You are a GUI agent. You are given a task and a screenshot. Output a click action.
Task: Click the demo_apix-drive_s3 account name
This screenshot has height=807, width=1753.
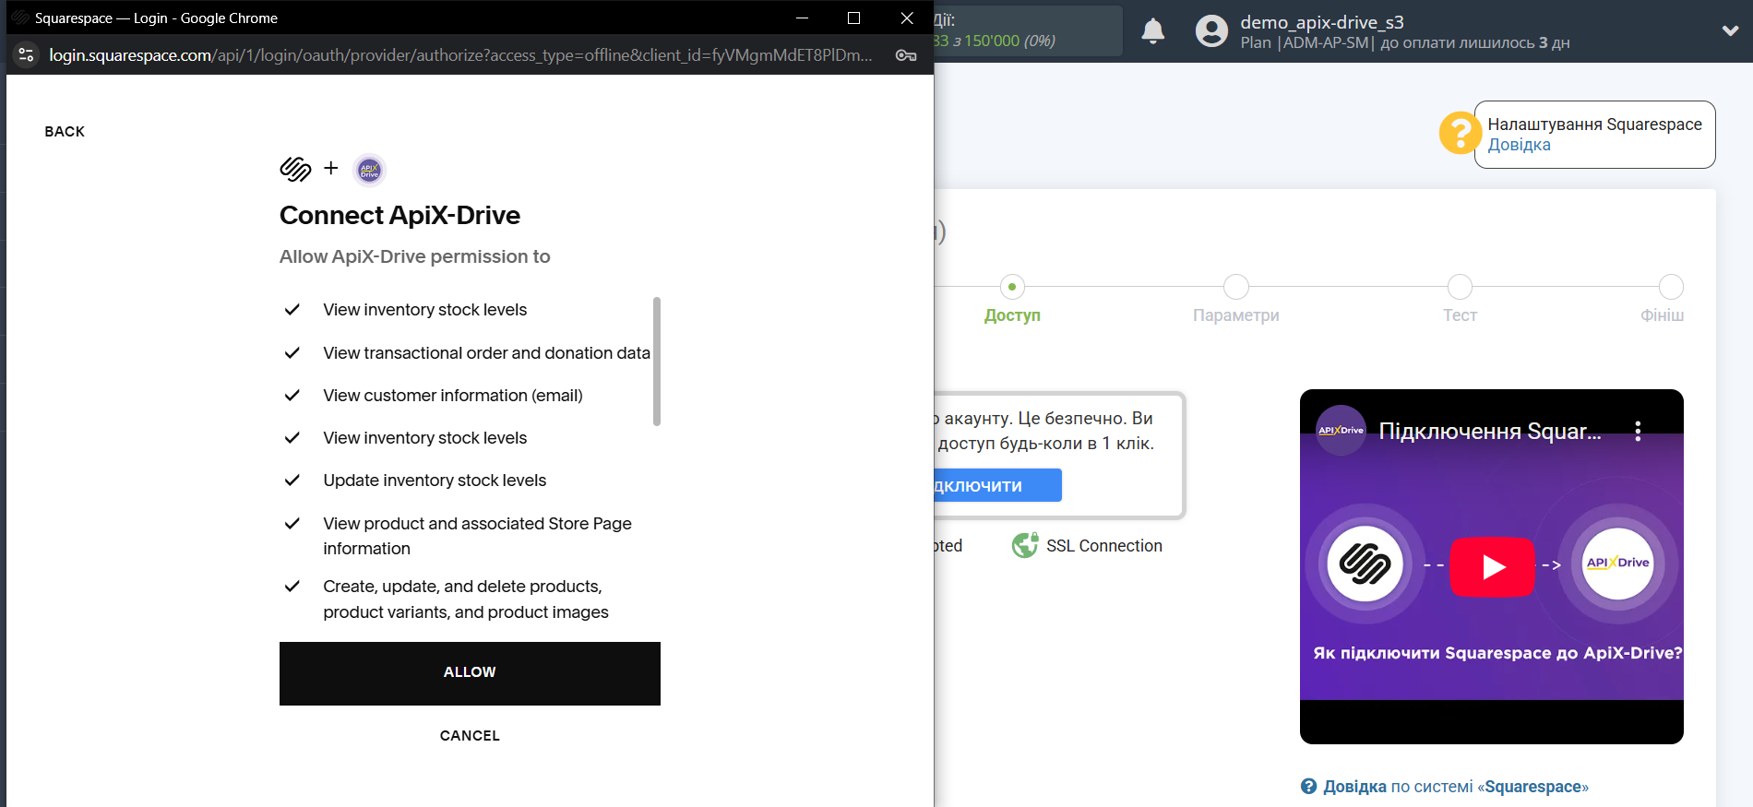click(x=1322, y=22)
